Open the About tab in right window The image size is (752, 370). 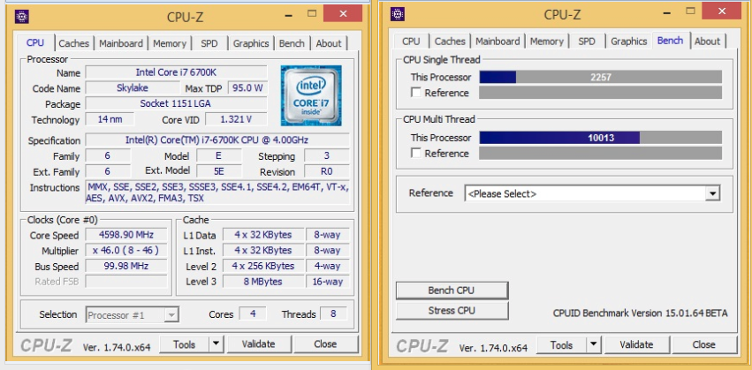click(707, 42)
